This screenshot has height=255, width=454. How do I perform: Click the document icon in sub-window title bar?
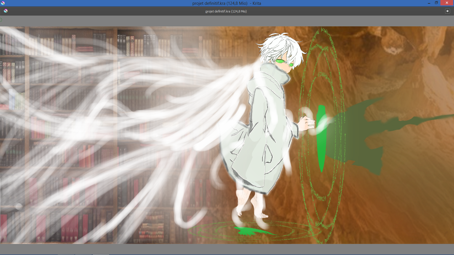pyautogui.click(x=6, y=11)
